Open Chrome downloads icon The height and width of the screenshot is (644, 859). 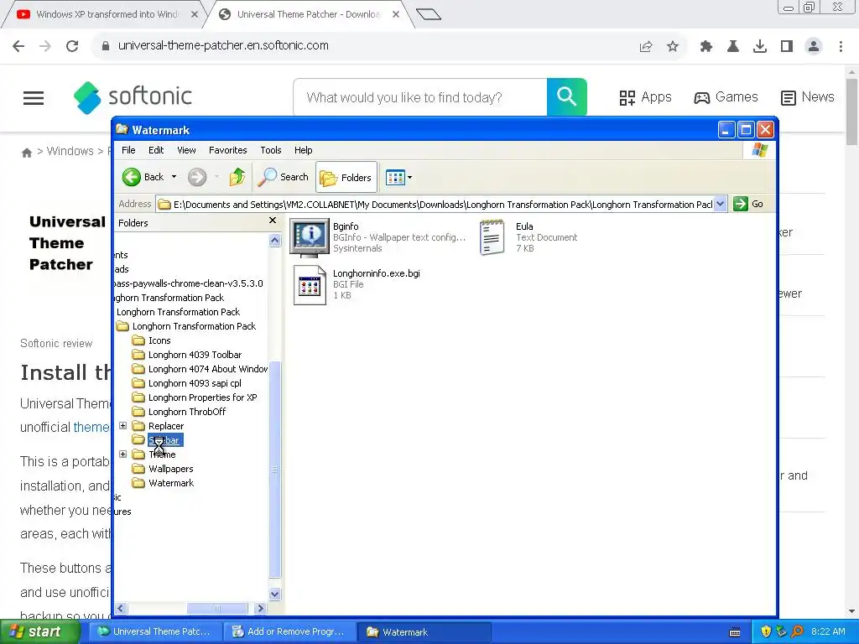[x=760, y=47]
